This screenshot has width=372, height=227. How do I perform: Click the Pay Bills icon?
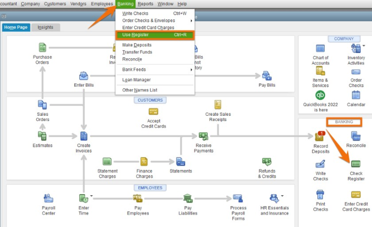tap(267, 76)
